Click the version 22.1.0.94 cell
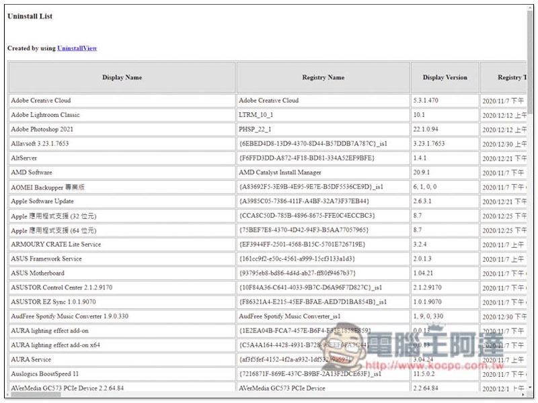This screenshot has width=538, height=403. pyautogui.click(x=445, y=129)
